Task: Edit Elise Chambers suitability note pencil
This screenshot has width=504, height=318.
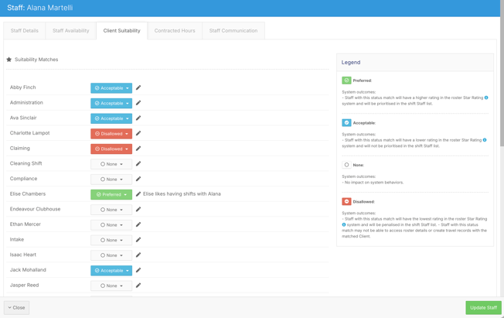Action: pos(138,193)
